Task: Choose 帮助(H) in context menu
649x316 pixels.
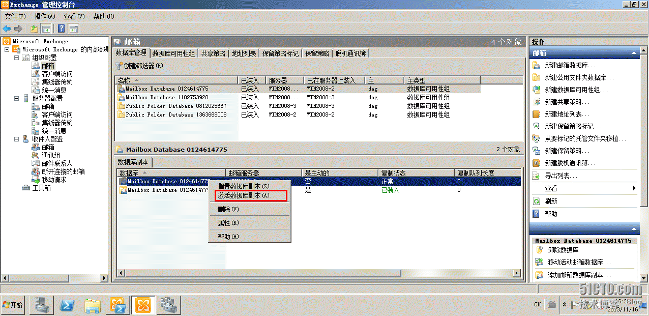Action: pos(249,237)
